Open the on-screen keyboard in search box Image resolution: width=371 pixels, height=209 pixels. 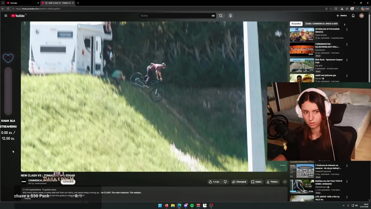pyautogui.click(x=213, y=16)
